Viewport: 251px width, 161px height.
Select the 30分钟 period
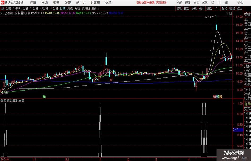coord(44,8)
